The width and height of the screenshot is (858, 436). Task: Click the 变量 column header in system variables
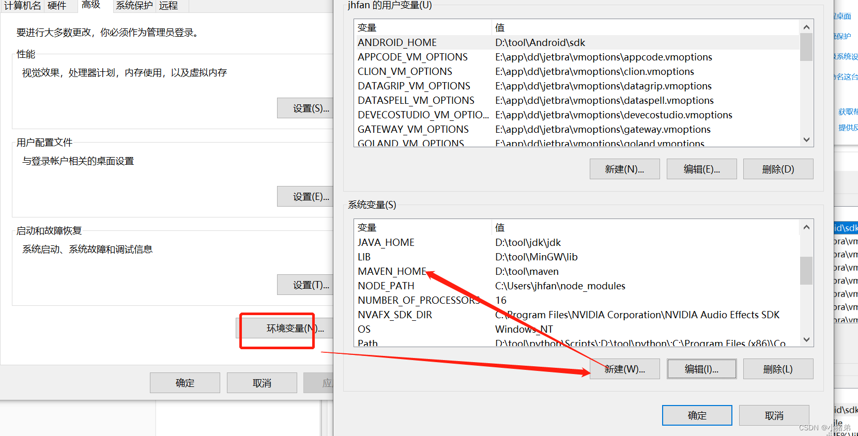pos(423,227)
